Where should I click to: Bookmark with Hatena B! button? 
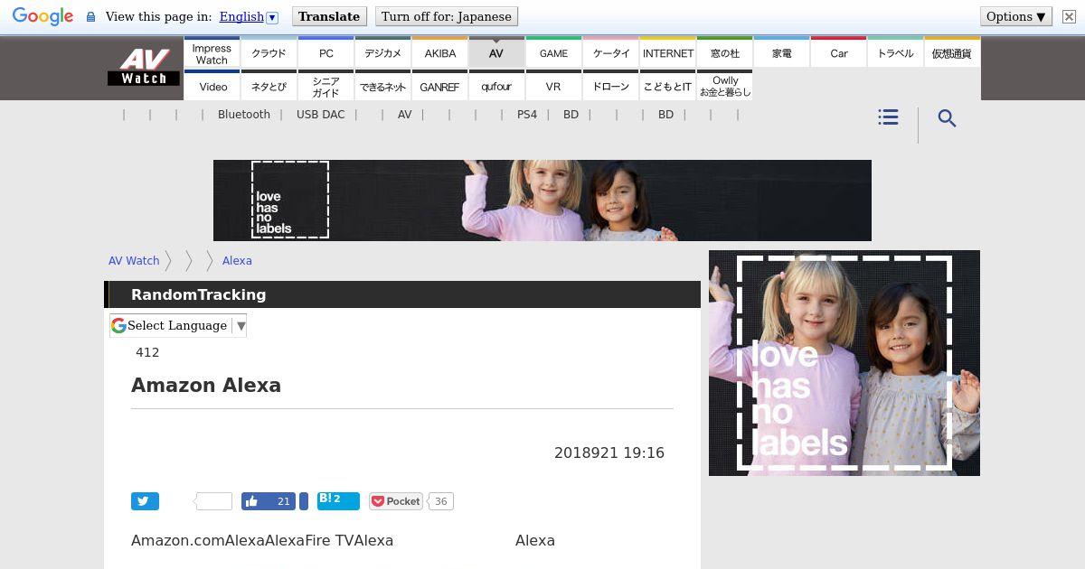[338, 501]
